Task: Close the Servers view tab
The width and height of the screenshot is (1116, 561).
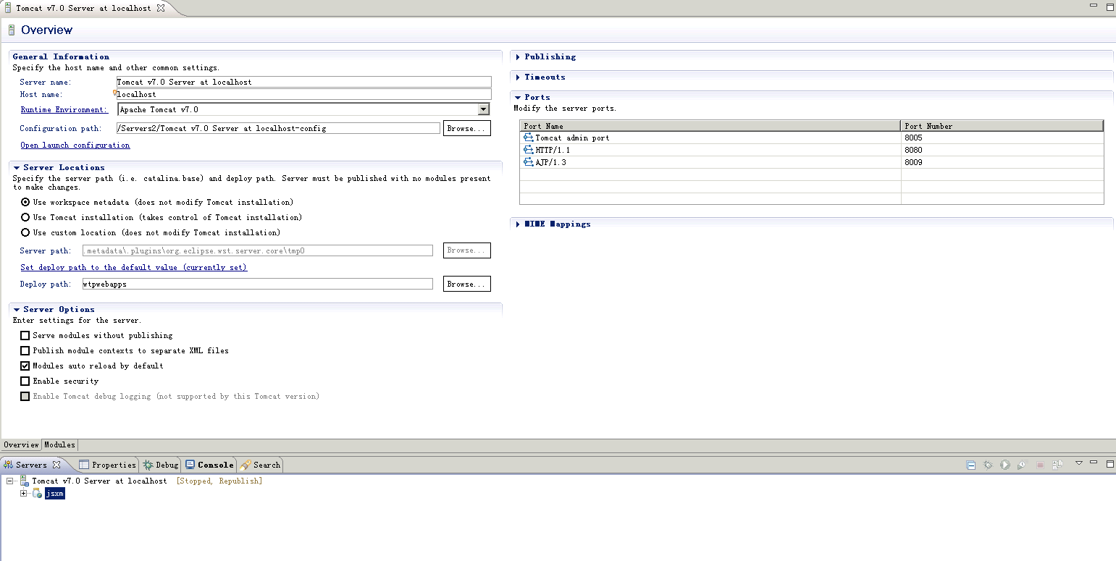Action: pos(56,465)
